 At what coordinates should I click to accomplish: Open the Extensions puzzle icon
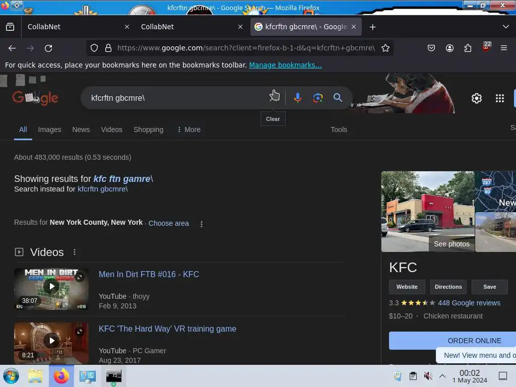pyautogui.click(x=468, y=48)
